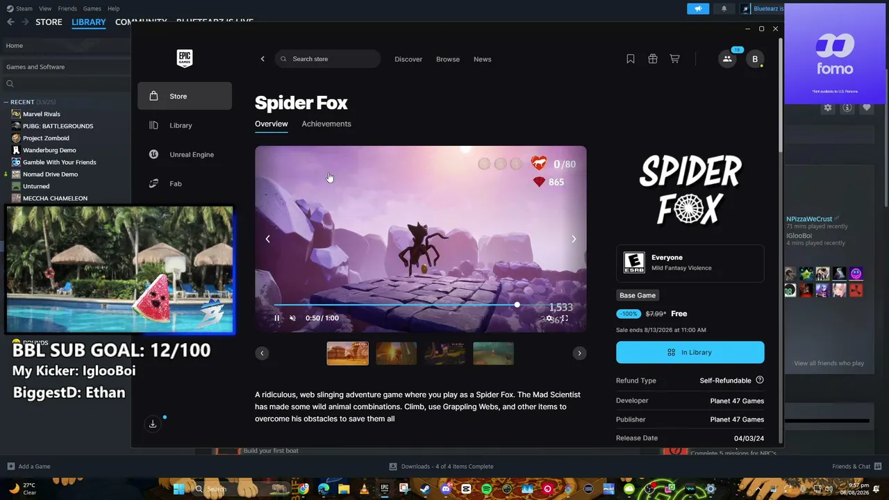
Task: Select the first trailer thumbnail
Action: point(348,353)
